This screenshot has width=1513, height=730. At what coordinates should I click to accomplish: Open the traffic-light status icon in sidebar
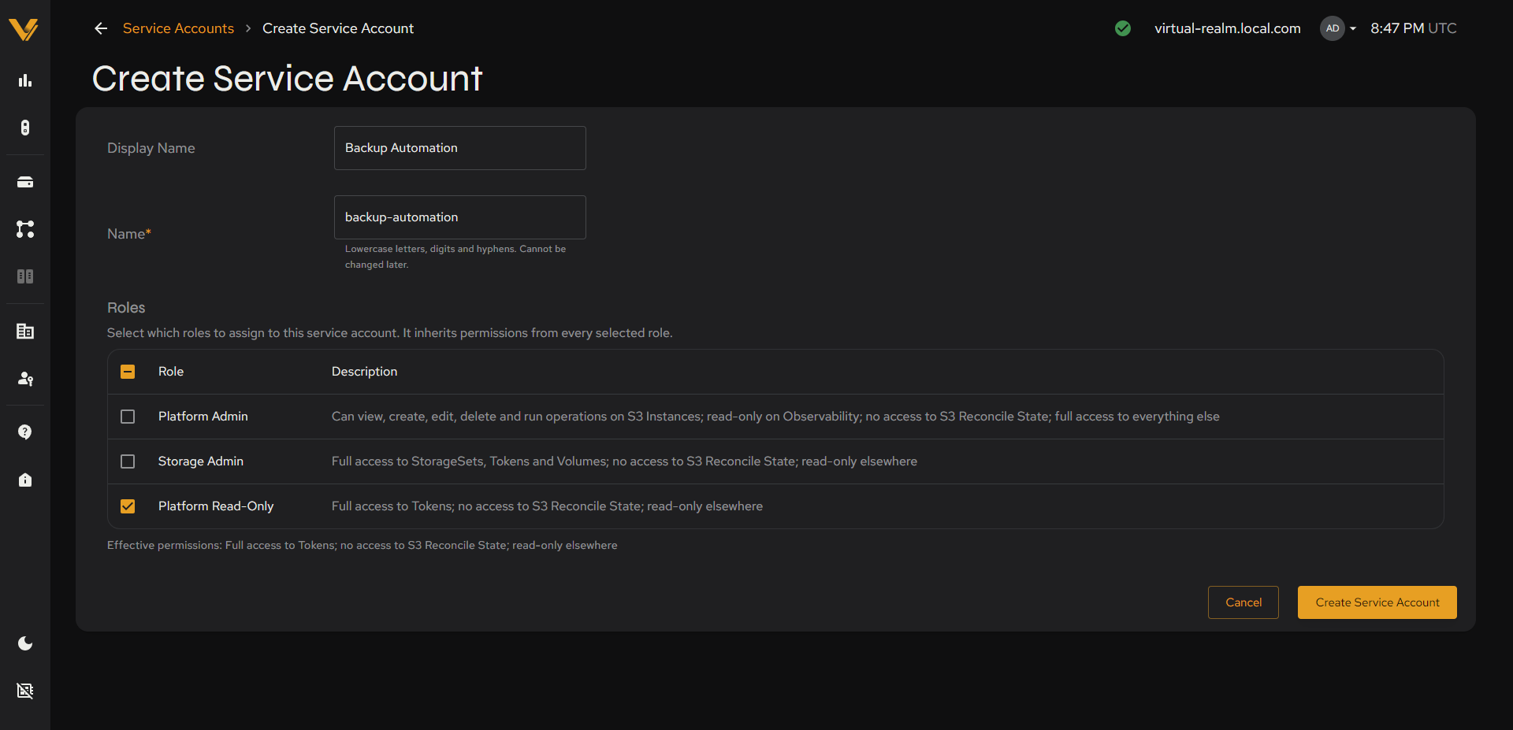[25, 128]
